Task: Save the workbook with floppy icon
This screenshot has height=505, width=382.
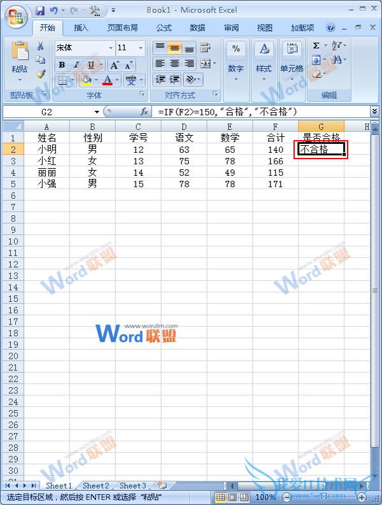Action: (x=40, y=11)
